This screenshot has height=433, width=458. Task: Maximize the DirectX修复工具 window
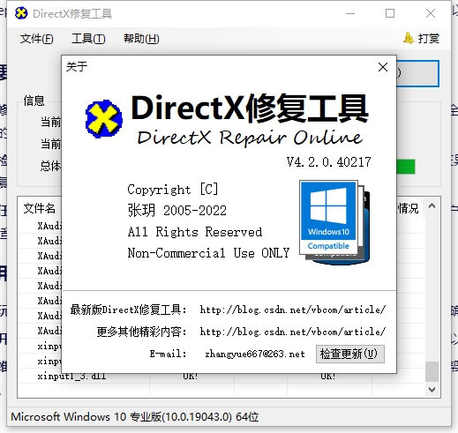click(x=390, y=13)
